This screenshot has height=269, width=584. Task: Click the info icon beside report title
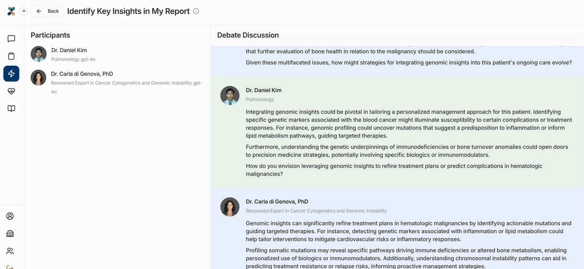click(x=196, y=11)
